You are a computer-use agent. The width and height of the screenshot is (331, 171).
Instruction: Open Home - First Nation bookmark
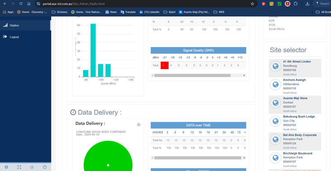[x=86, y=12]
